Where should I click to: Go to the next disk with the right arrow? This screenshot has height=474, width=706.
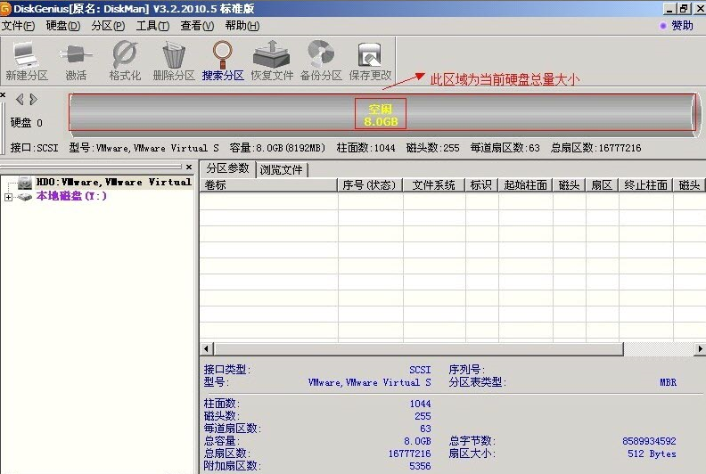point(34,99)
